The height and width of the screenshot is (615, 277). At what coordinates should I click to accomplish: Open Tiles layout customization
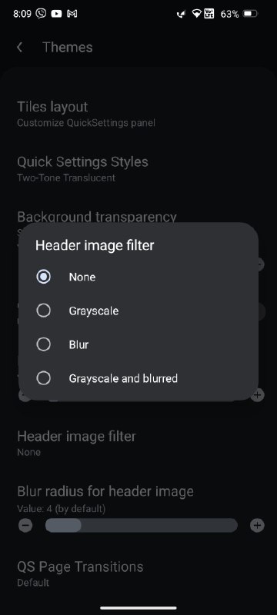[x=138, y=114]
